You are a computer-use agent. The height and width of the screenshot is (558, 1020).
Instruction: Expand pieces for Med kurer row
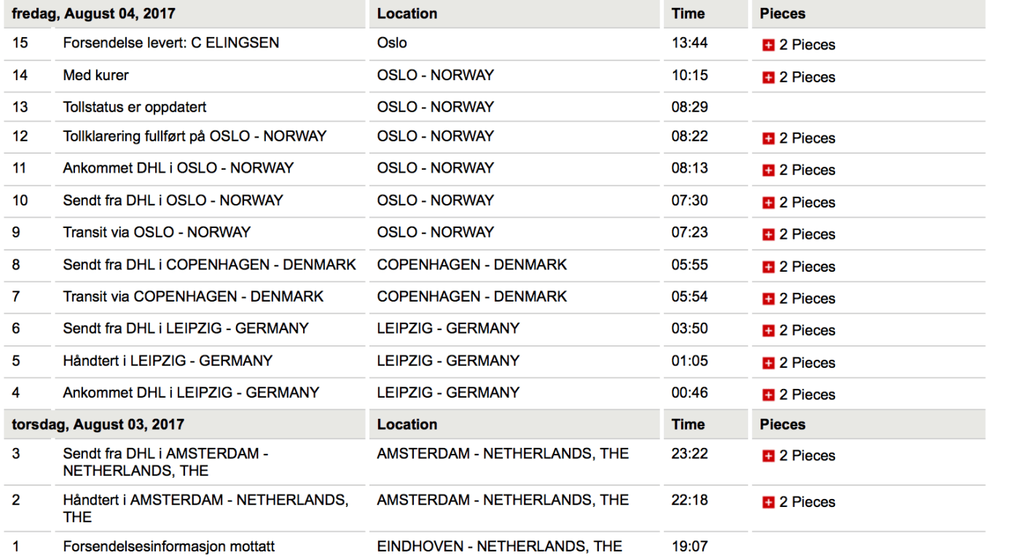[x=768, y=77]
